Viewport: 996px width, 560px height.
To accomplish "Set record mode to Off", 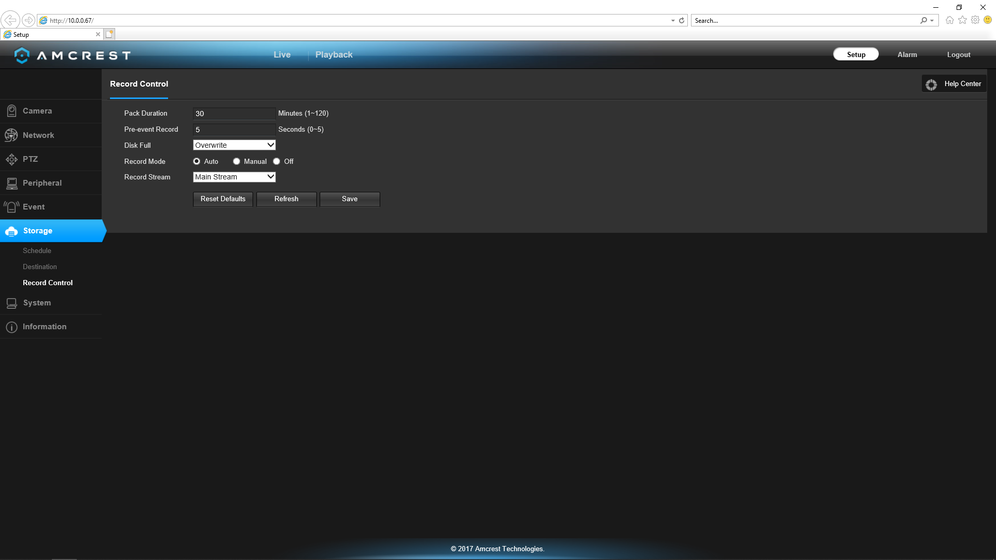I will tap(276, 161).
